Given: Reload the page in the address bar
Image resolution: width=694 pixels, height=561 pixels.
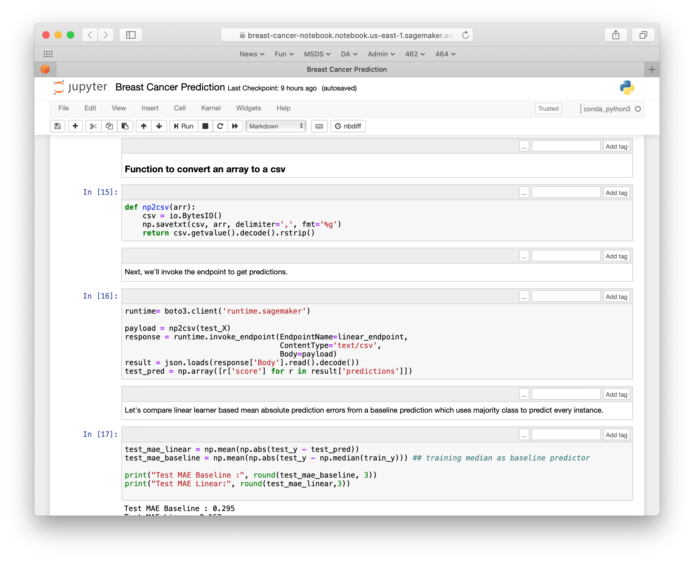Looking at the screenshot, I should pyautogui.click(x=465, y=35).
